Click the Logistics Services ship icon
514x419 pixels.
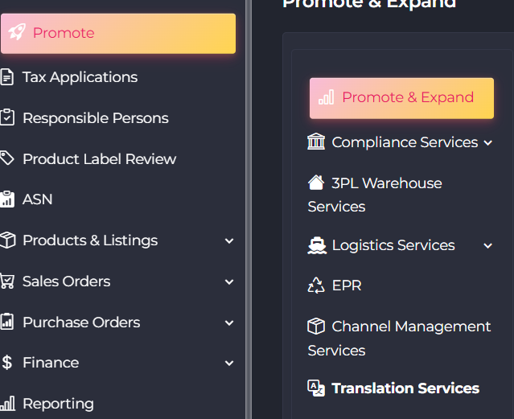pyautogui.click(x=317, y=245)
